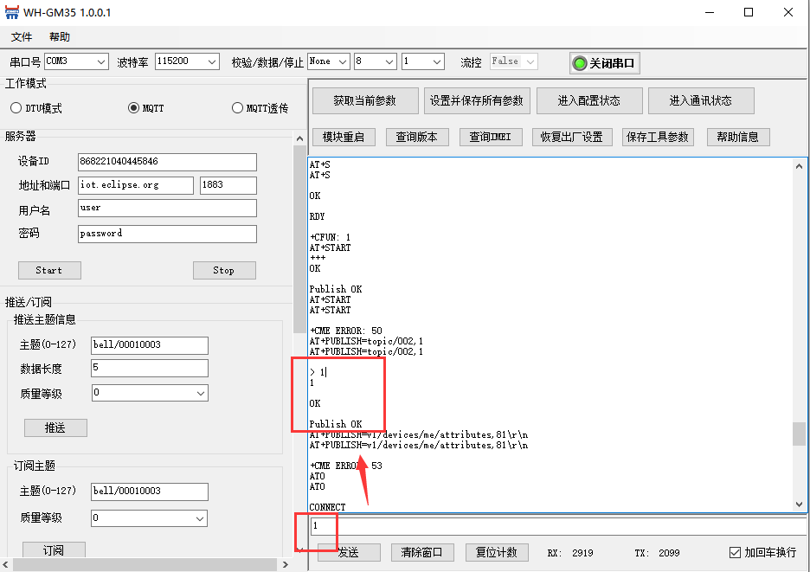This screenshot has width=810, height=572.
Task: Click the green serial port status indicator
Action: 580,63
